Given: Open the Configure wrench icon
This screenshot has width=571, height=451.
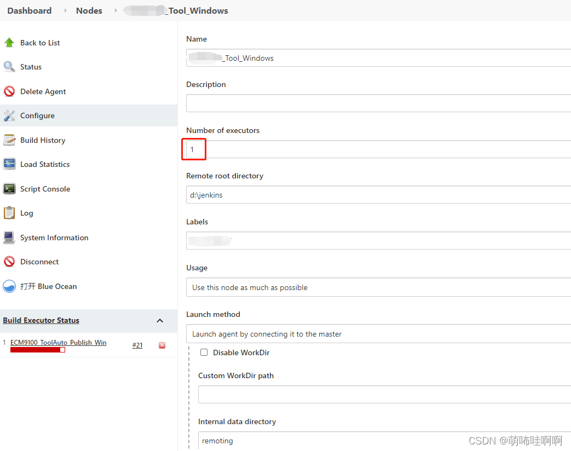Looking at the screenshot, I should tap(9, 115).
